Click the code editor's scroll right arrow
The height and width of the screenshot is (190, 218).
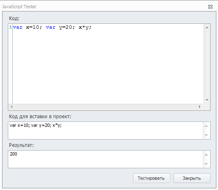199,107
